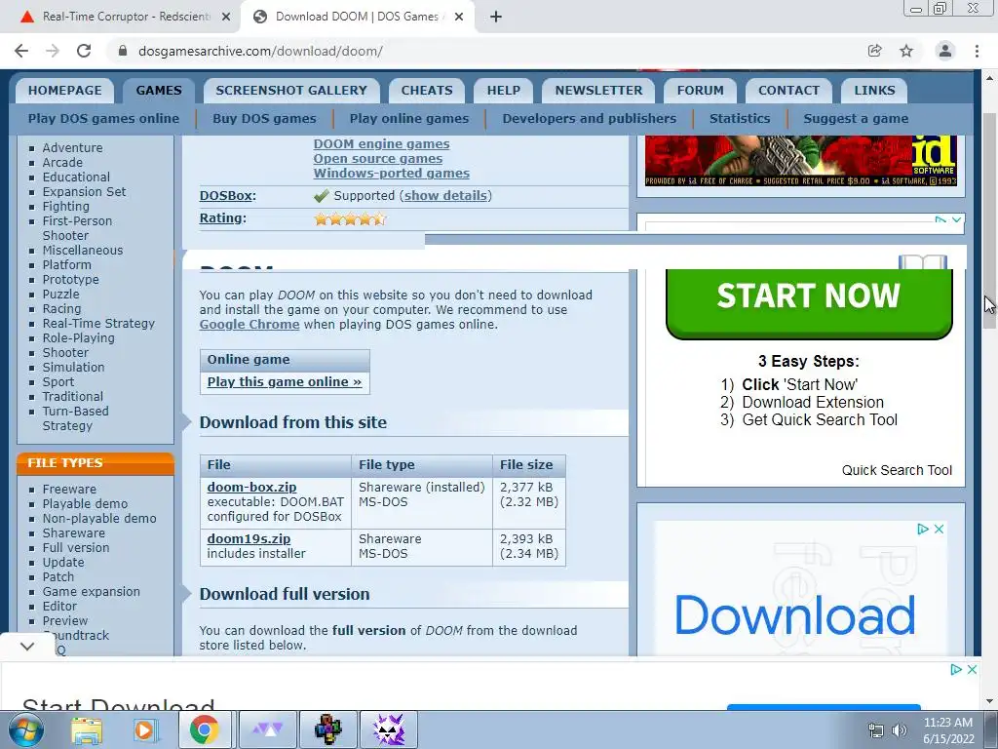Click the star rating icons
The height and width of the screenshot is (749, 998).
click(350, 219)
